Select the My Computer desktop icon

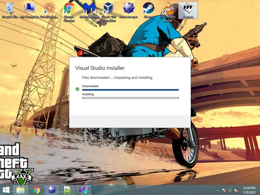coord(29,10)
